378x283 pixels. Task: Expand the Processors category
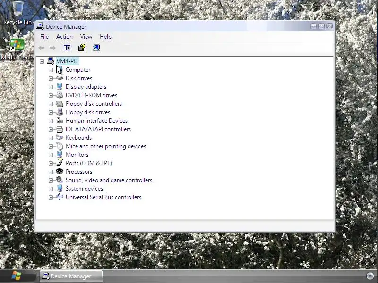click(x=51, y=172)
